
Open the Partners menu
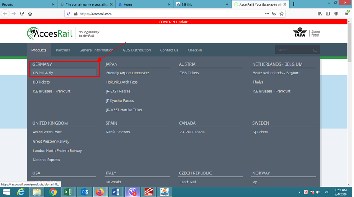click(x=63, y=50)
